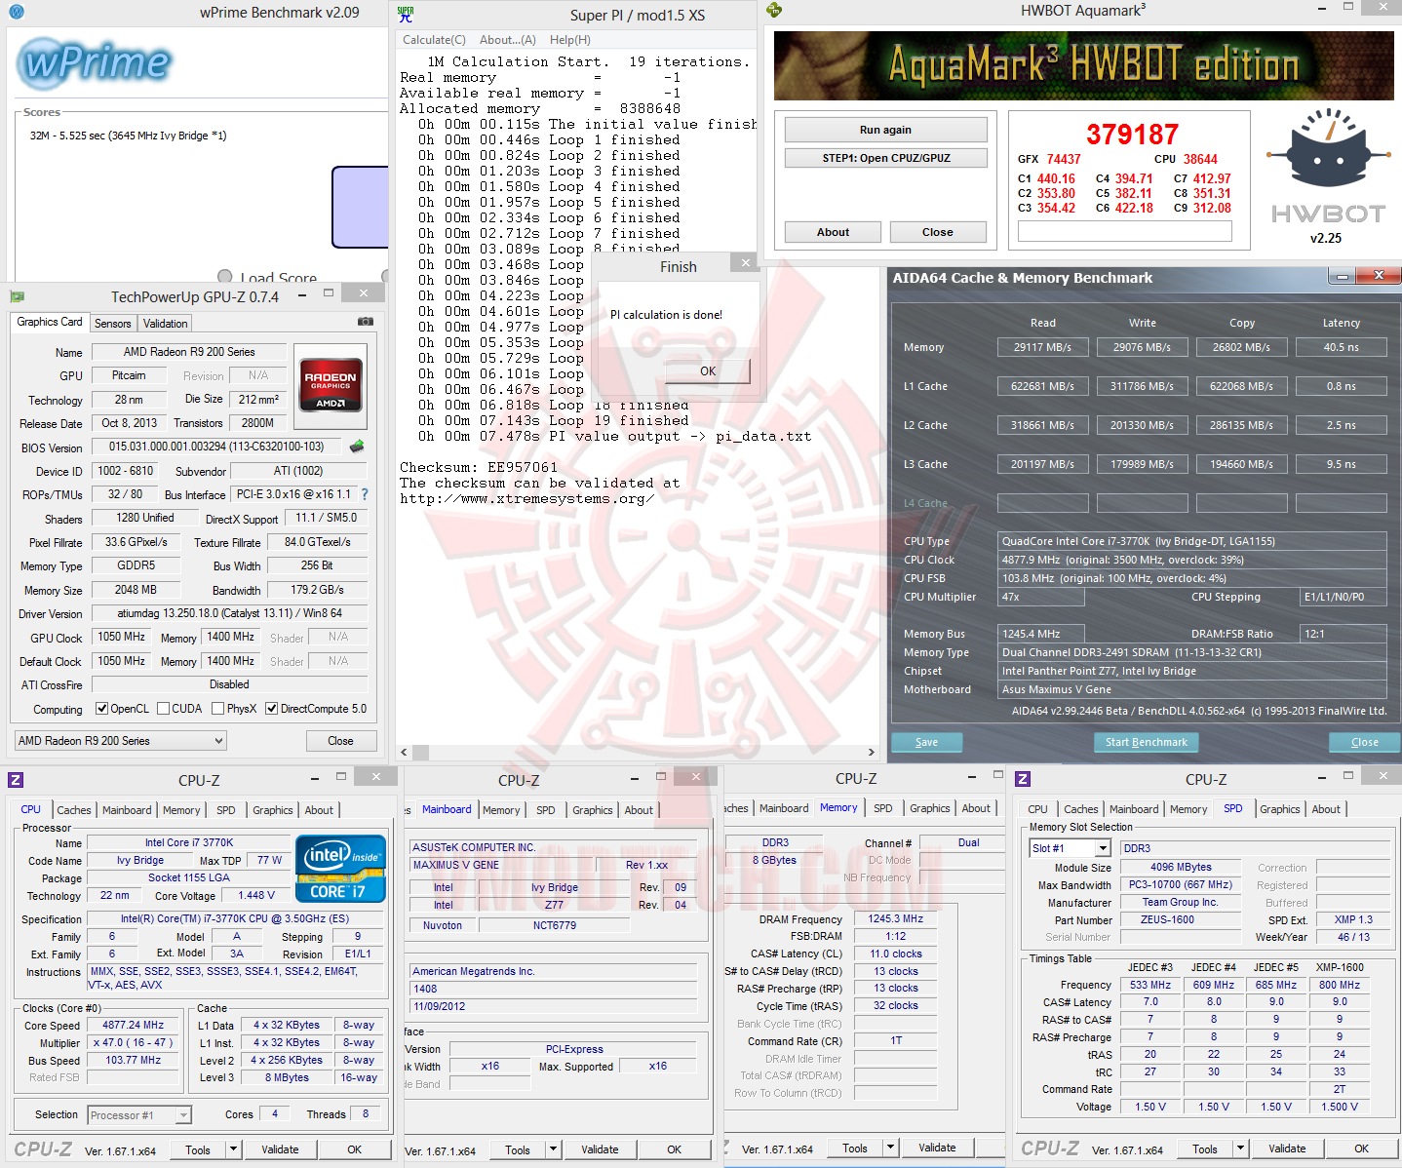Open the Graphics tab in the CPU-Z SPD window
Screen dimensions: 1402x1168
click(x=1280, y=809)
